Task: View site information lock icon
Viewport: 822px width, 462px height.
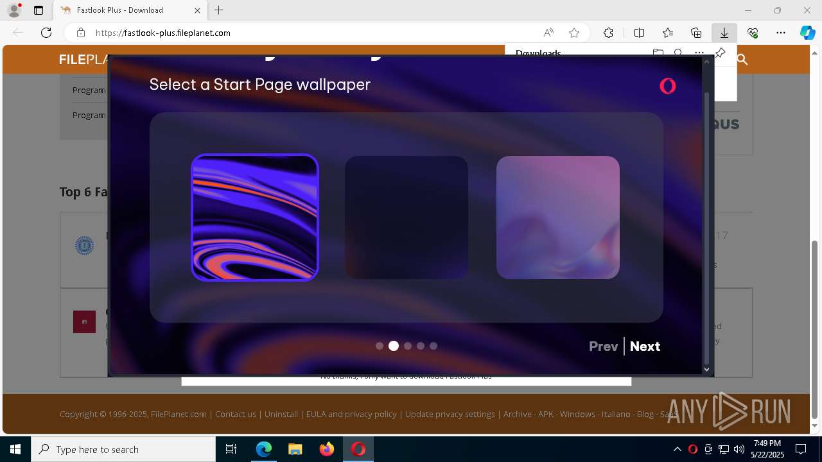Action: pyautogui.click(x=80, y=33)
